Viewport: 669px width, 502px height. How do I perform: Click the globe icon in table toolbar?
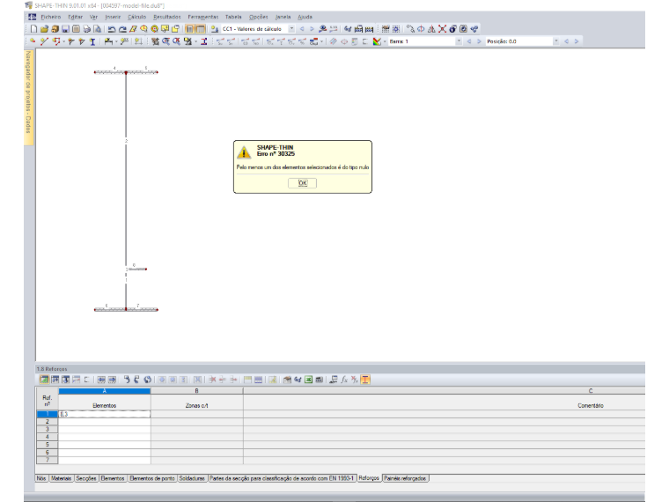coord(148,380)
